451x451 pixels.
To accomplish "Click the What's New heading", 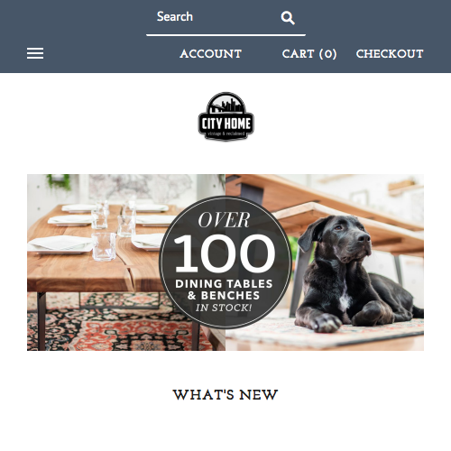I will point(225,395).
